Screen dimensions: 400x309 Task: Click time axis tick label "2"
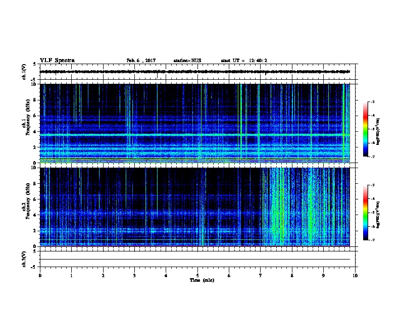pyautogui.click(x=103, y=276)
